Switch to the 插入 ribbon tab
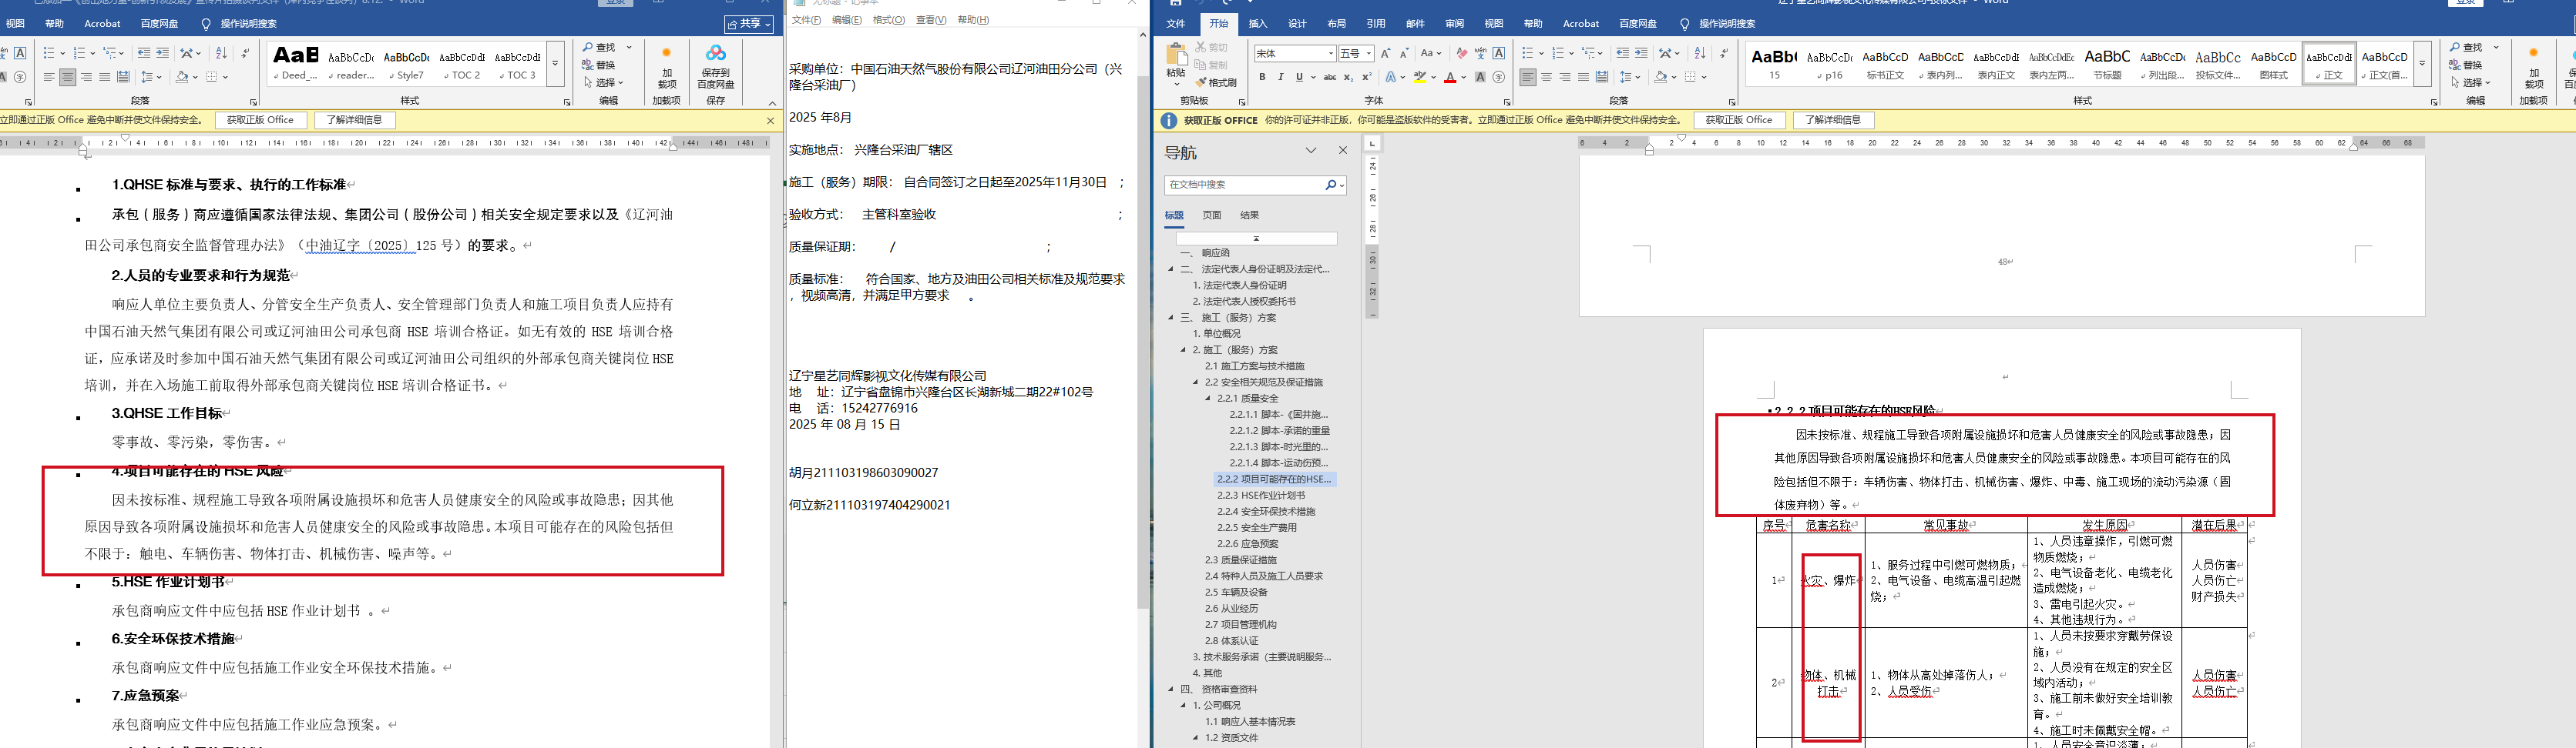The image size is (2576, 748). [x=1258, y=24]
